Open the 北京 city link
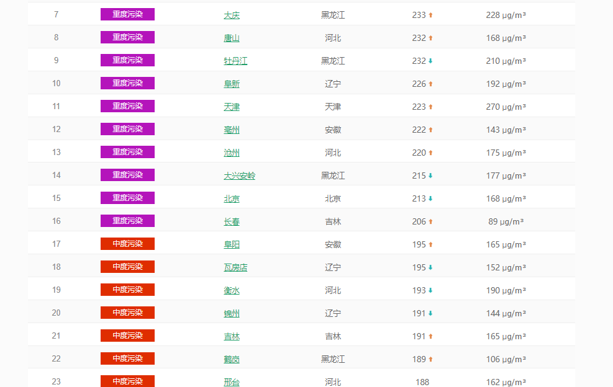The height and width of the screenshot is (387, 613). [232, 198]
